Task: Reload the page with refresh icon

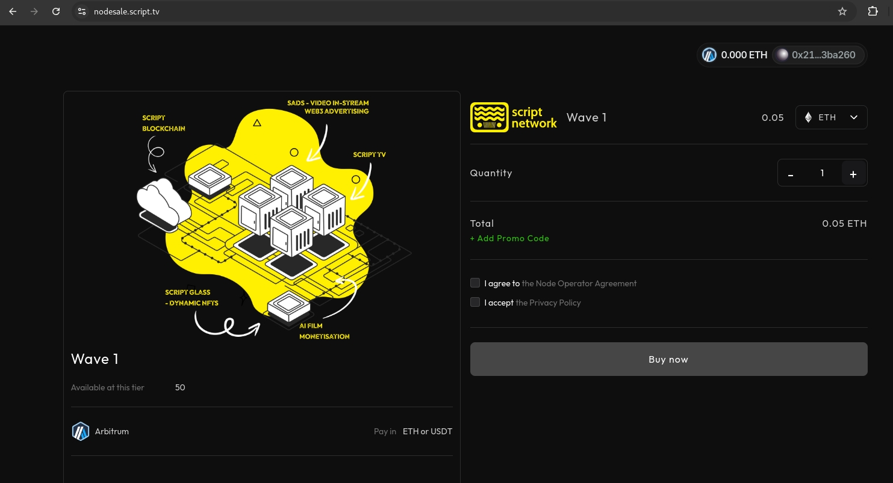Action: point(56,11)
